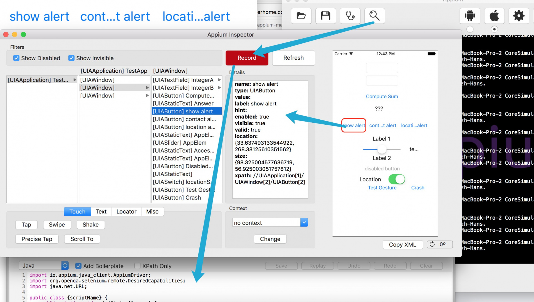Select UIAButton contact al... row
This screenshot has height=302, width=534.
[187, 119]
